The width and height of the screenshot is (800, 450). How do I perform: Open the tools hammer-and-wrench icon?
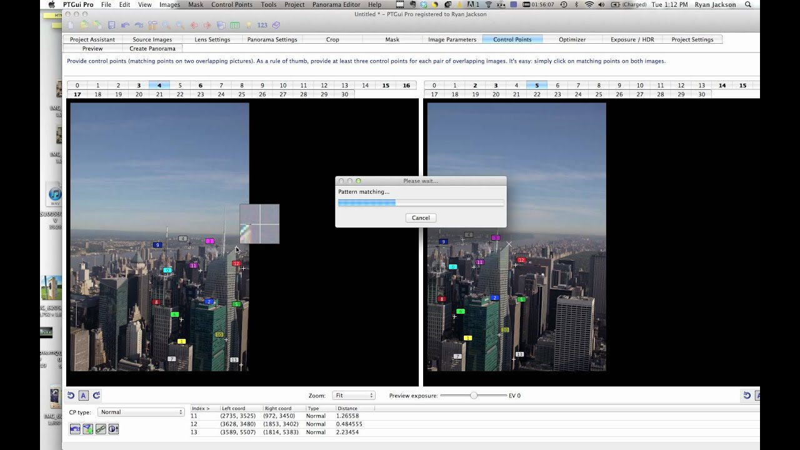152,25
